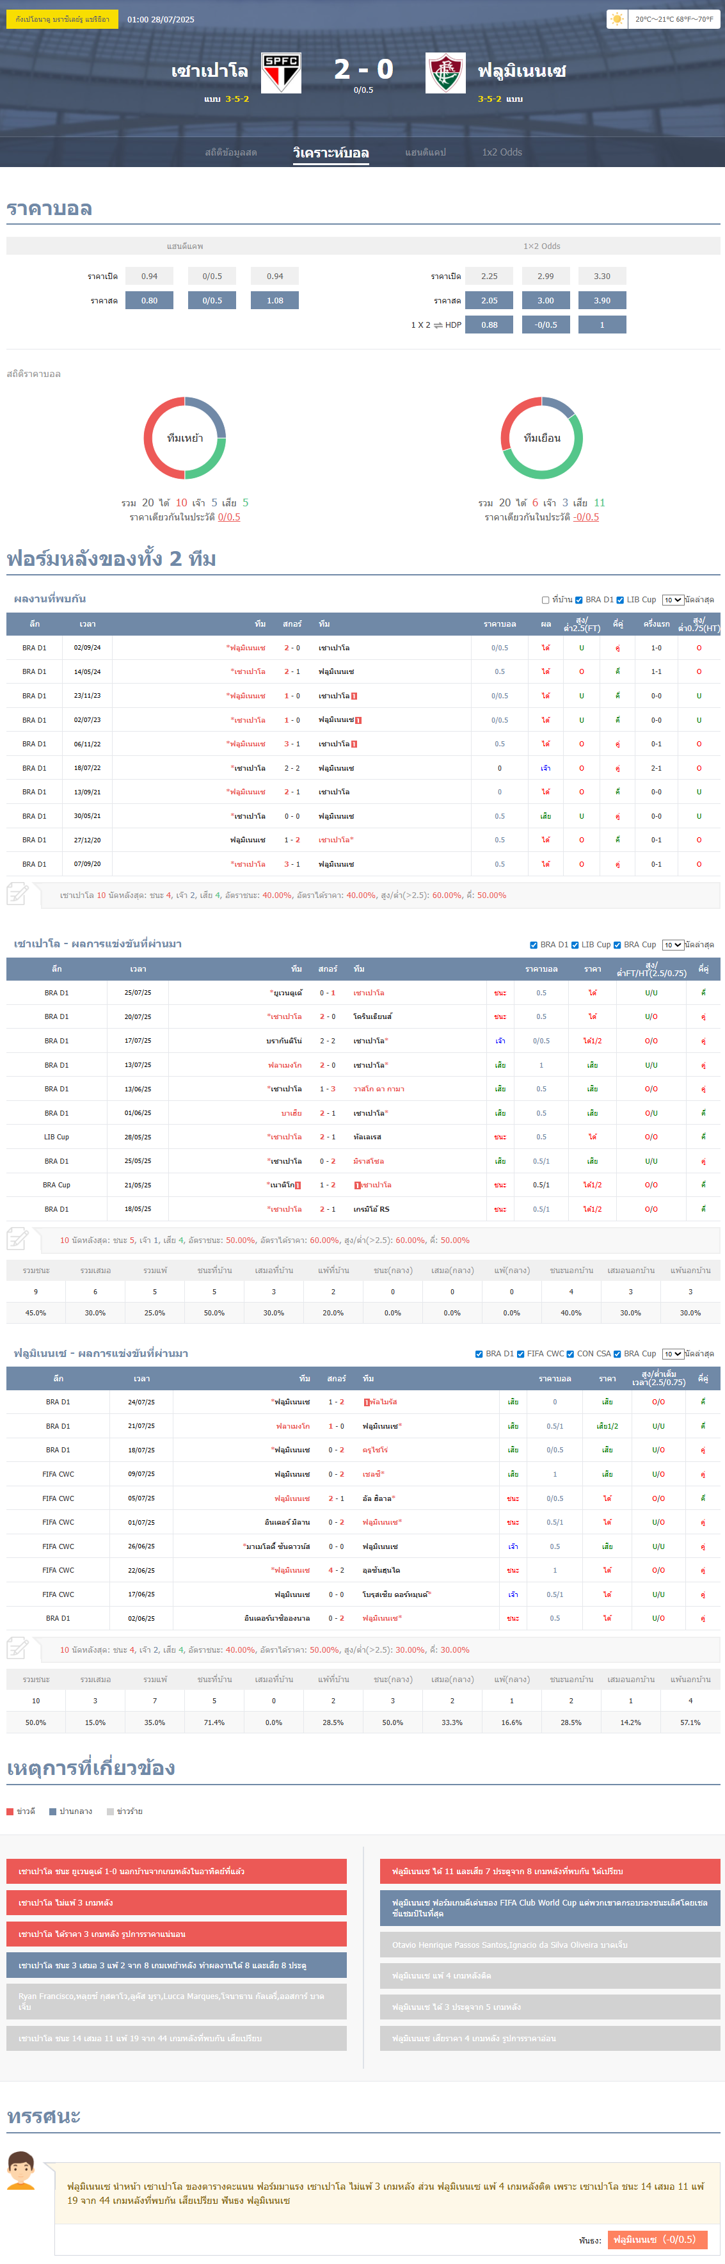725x2264 pixels.
Task: Uncheck BRA Cup in เซาเปาโล results filter
Action: (617, 945)
